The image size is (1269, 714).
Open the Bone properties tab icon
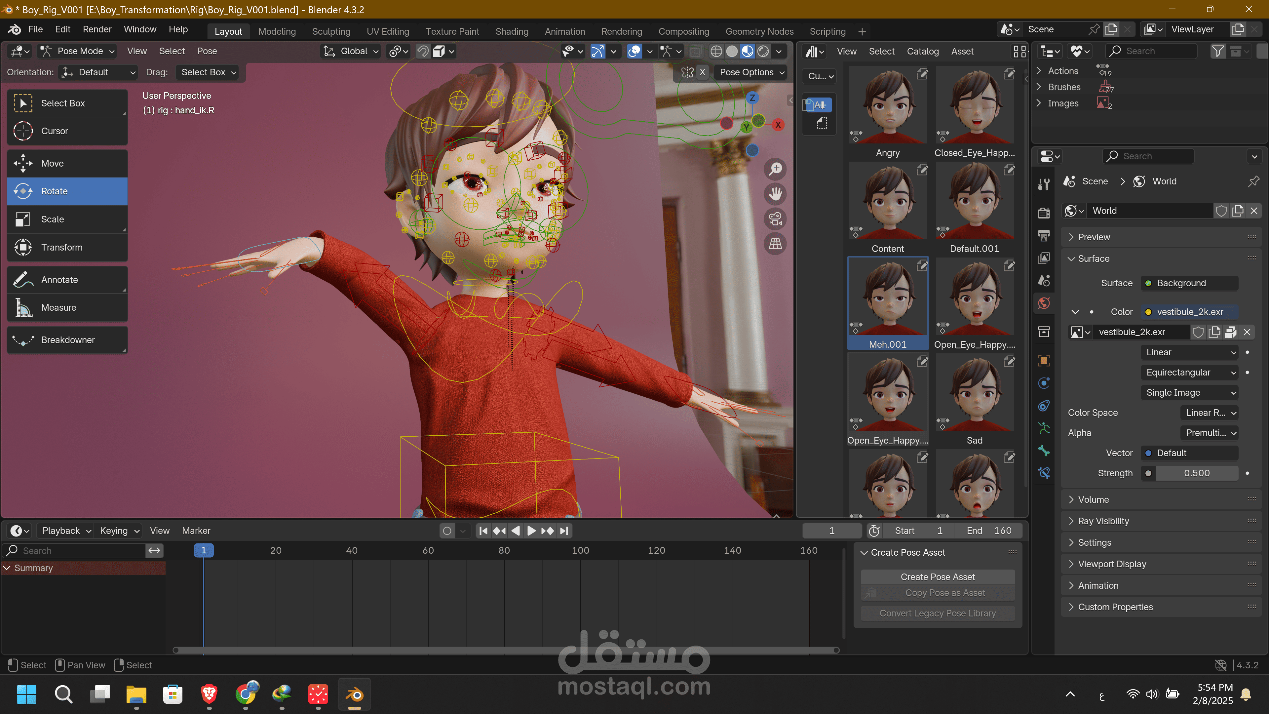click(1044, 450)
